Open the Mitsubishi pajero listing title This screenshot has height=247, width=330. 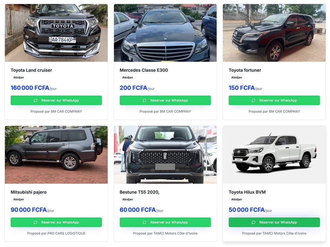pyautogui.click(x=29, y=192)
